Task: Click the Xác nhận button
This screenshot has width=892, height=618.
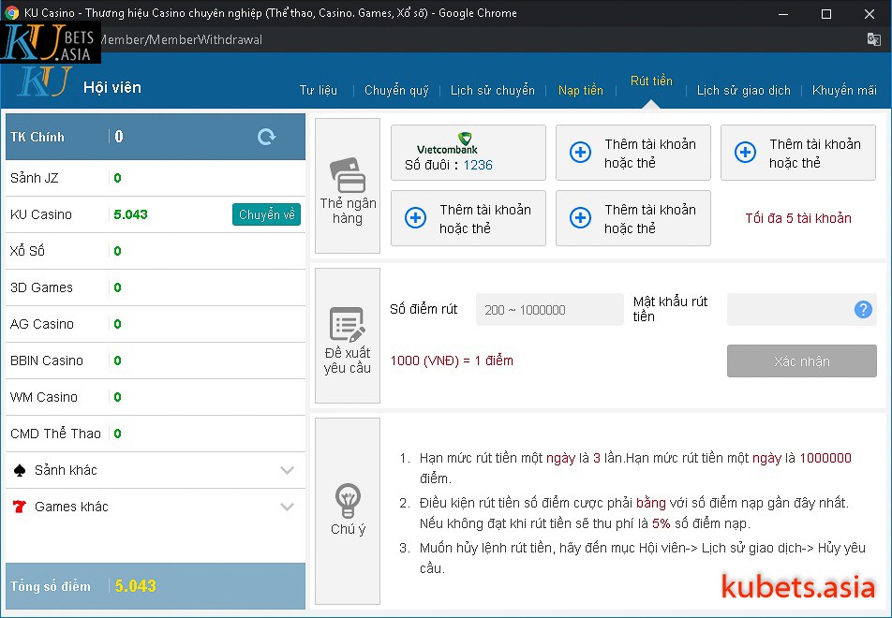Action: click(x=801, y=361)
